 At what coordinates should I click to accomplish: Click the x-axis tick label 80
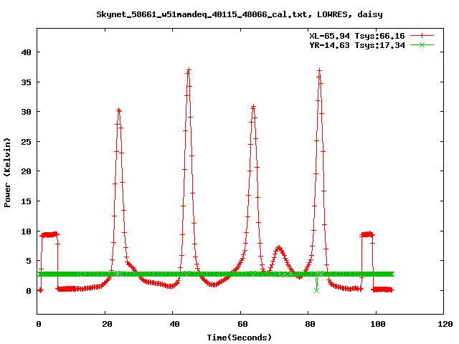click(x=310, y=324)
